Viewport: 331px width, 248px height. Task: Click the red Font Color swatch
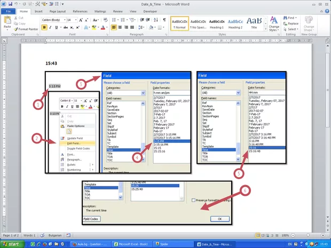(x=103, y=27)
